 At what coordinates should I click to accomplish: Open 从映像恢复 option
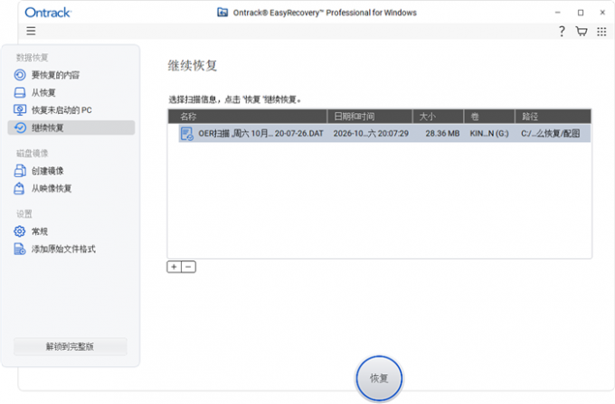pyautogui.click(x=52, y=189)
